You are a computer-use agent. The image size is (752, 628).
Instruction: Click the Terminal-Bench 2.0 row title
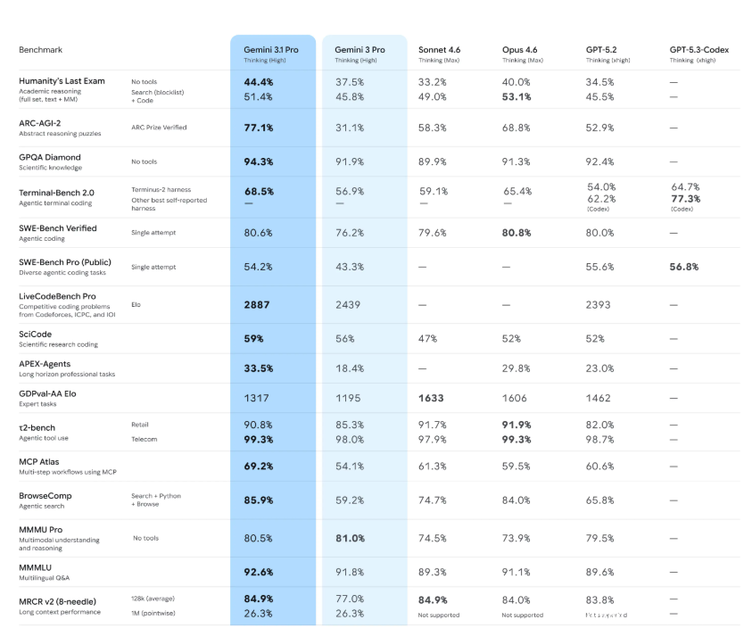[x=56, y=193]
